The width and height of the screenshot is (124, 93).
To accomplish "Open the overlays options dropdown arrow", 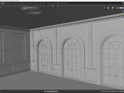I will [x=114, y=8].
